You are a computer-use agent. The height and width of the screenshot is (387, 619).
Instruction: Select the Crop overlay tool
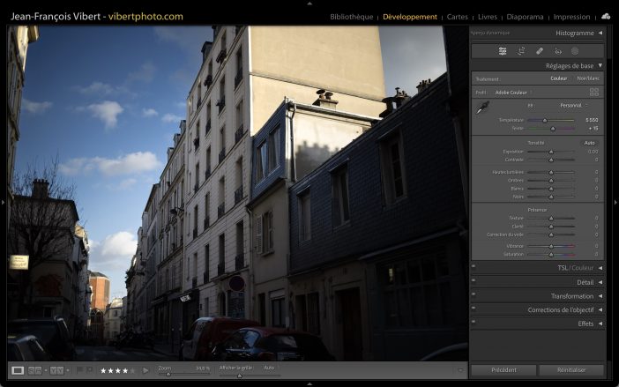point(521,51)
